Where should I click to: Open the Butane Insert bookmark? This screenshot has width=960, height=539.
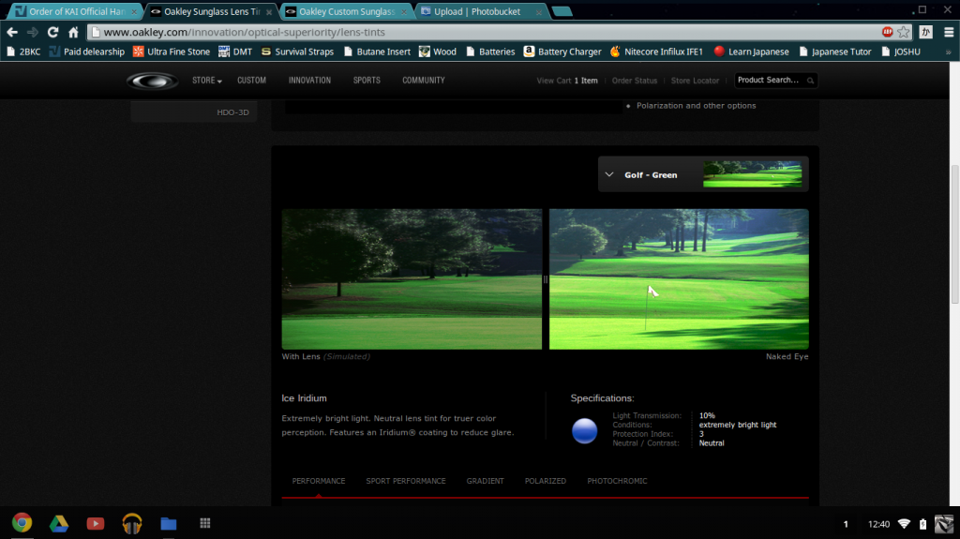tap(377, 52)
